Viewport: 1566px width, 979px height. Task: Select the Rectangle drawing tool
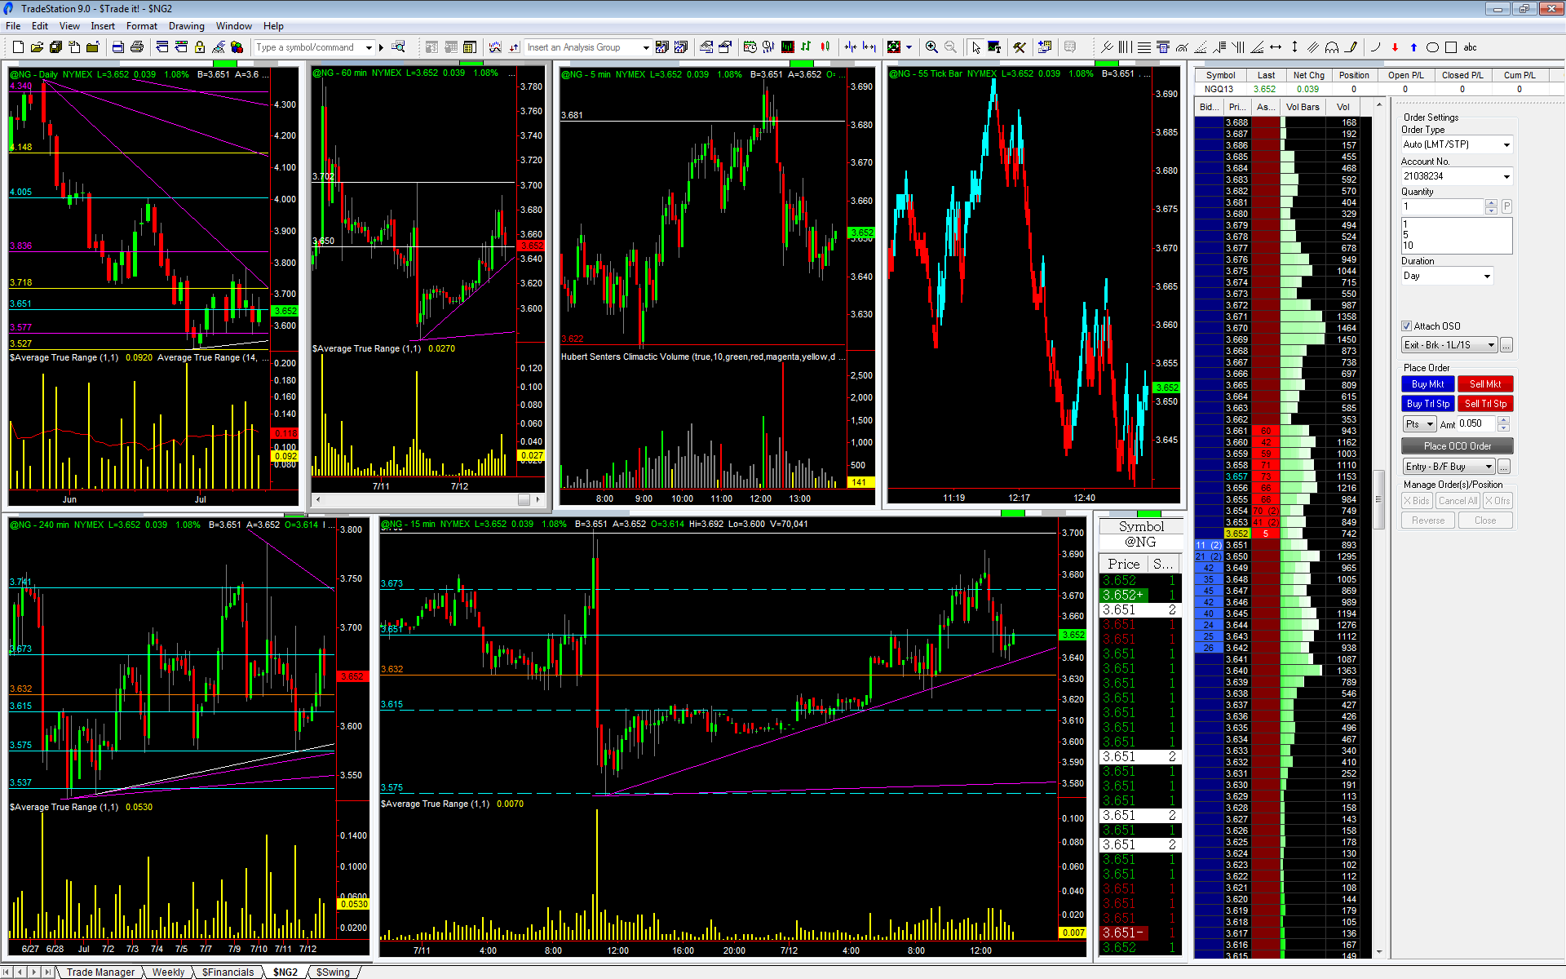tap(1451, 47)
